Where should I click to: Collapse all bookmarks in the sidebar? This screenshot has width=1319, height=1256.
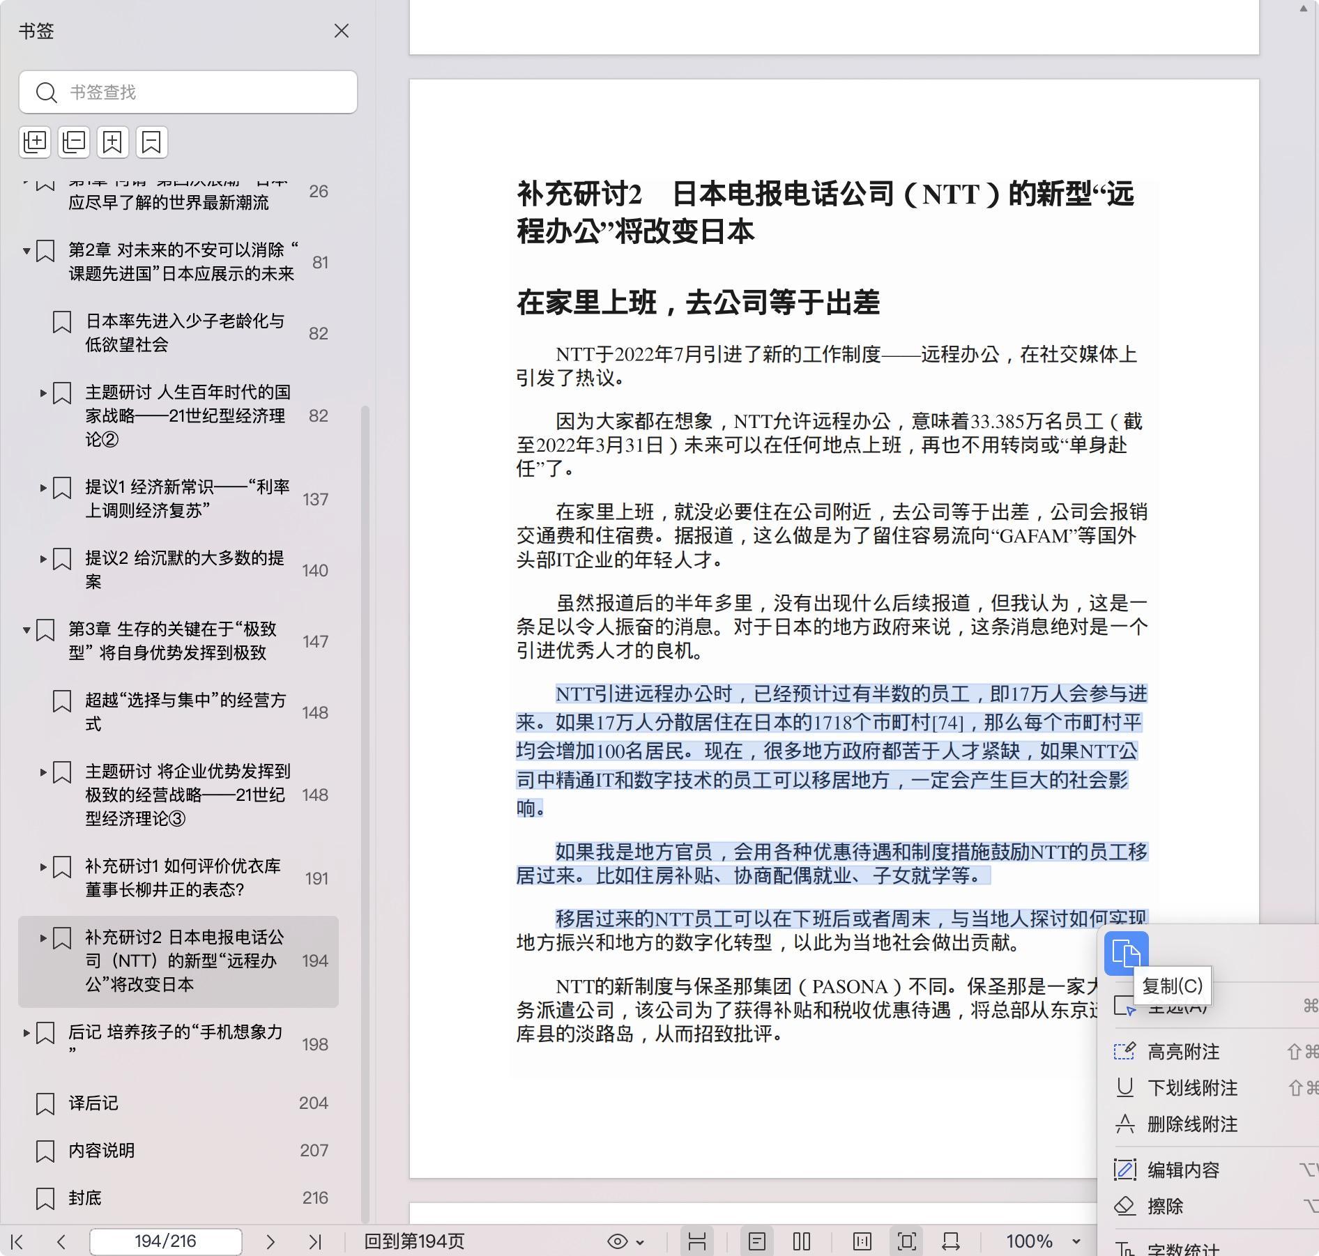coord(74,142)
